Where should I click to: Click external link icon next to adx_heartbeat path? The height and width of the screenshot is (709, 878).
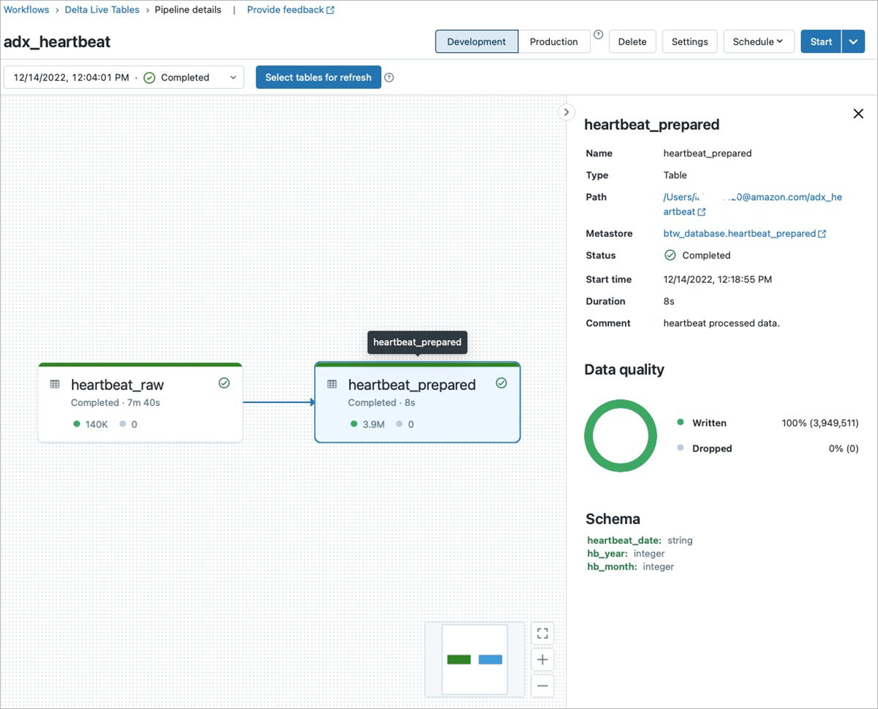click(701, 212)
